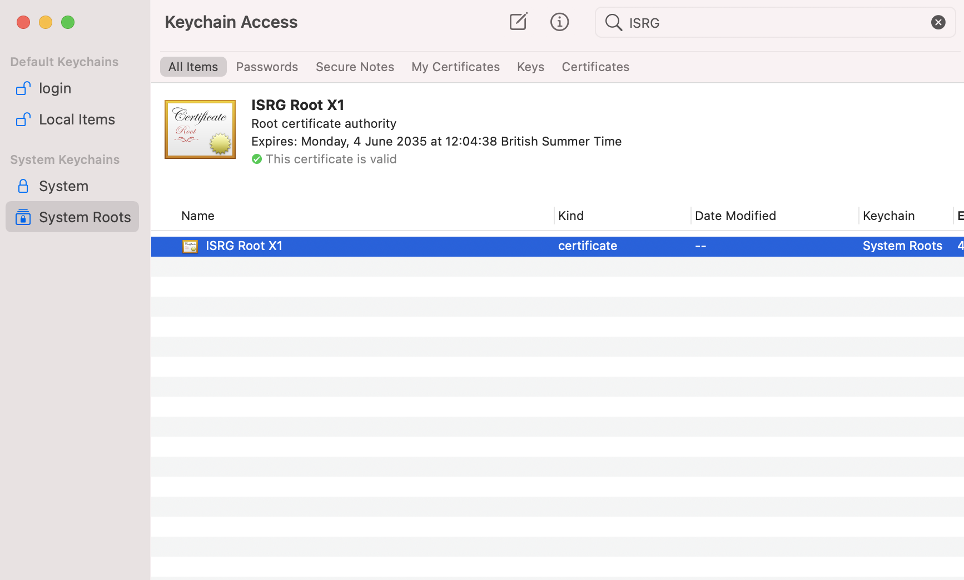Click the locked padlock icon beside System
Screen dimensions: 964x580
tap(23, 186)
